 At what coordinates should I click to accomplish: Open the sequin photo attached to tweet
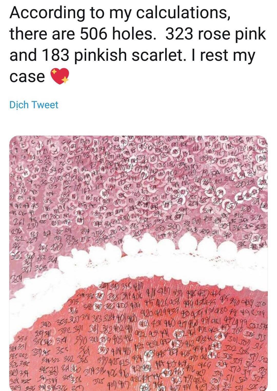click(x=139, y=263)
